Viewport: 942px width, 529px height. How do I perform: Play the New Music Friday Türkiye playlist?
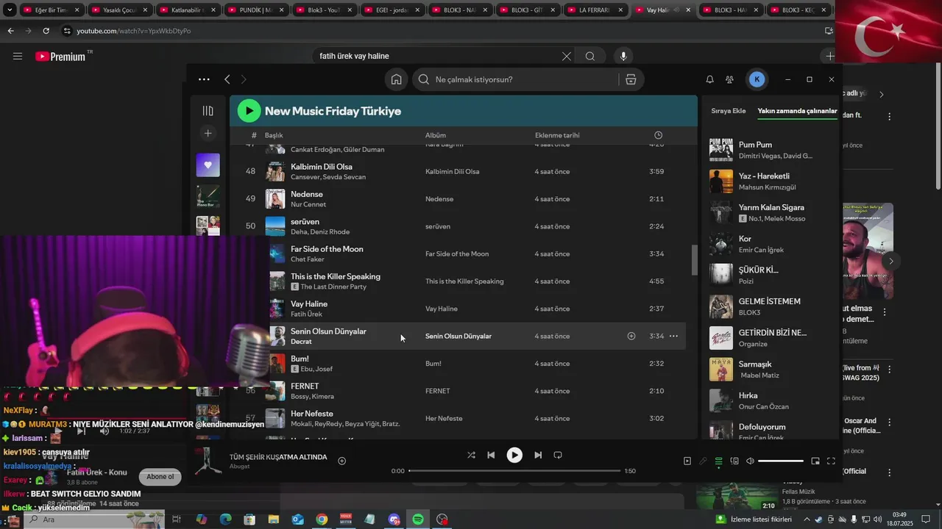[249, 111]
